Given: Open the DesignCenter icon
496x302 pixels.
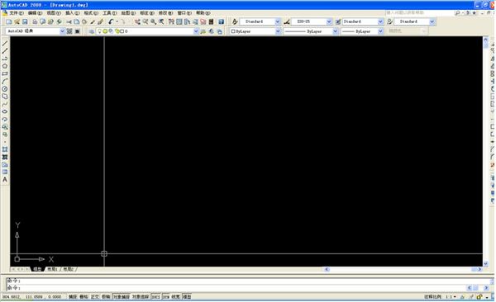Looking at the screenshot, I should pyautogui.click(x=179, y=21).
